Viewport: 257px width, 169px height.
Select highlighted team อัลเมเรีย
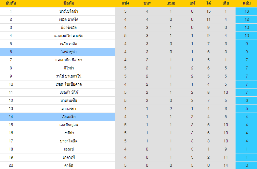[x=69, y=117]
